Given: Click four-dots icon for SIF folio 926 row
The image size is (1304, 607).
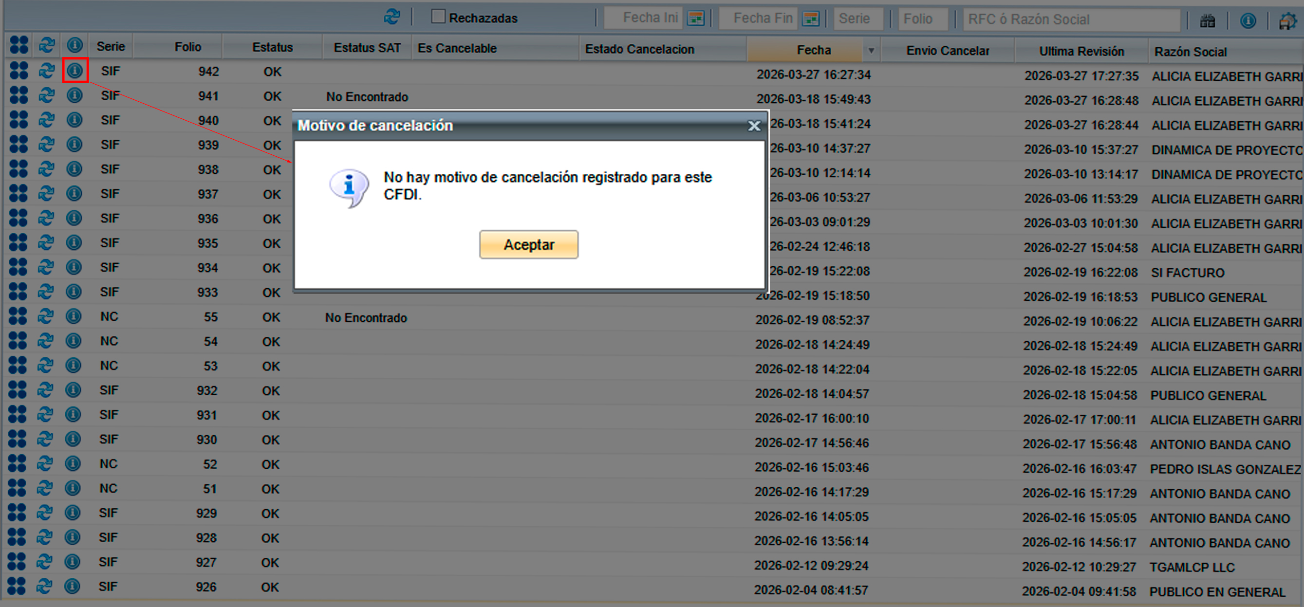Looking at the screenshot, I should click(17, 586).
